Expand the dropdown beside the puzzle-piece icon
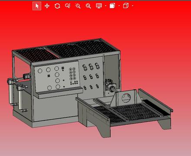This screenshot has width=191, height=156. (119, 6)
